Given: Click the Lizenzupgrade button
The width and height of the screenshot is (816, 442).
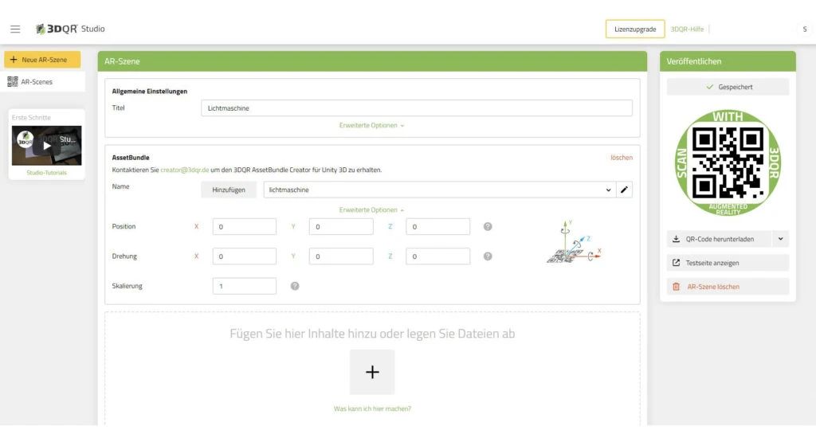Looking at the screenshot, I should point(635,29).
